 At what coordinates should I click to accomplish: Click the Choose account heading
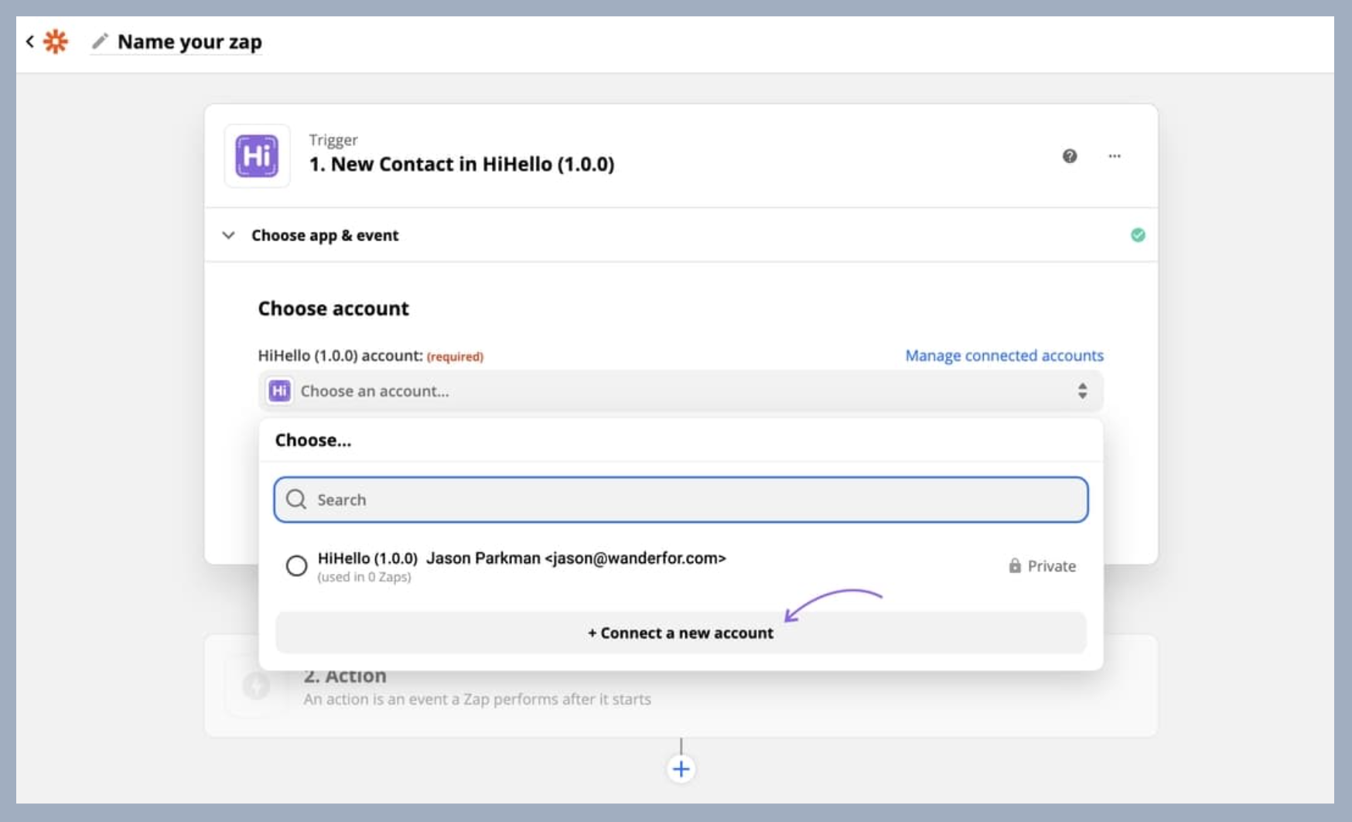(333, 309)
